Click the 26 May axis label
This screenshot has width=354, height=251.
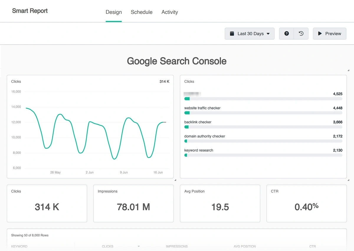pos(55,172)
